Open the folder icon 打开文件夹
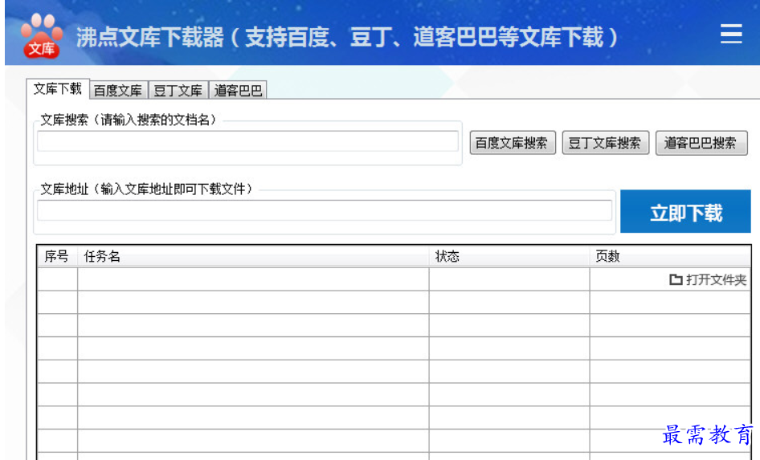This screenshot has width=760, height=460. 708,279
